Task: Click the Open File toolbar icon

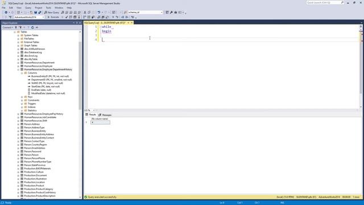Action: pyautogui.click(x=31, y=13)
